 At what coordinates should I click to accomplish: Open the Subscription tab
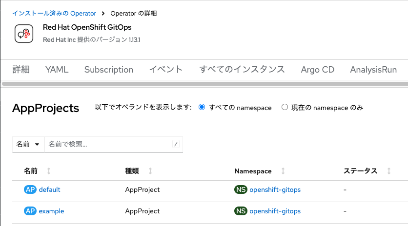pos(109,70)
